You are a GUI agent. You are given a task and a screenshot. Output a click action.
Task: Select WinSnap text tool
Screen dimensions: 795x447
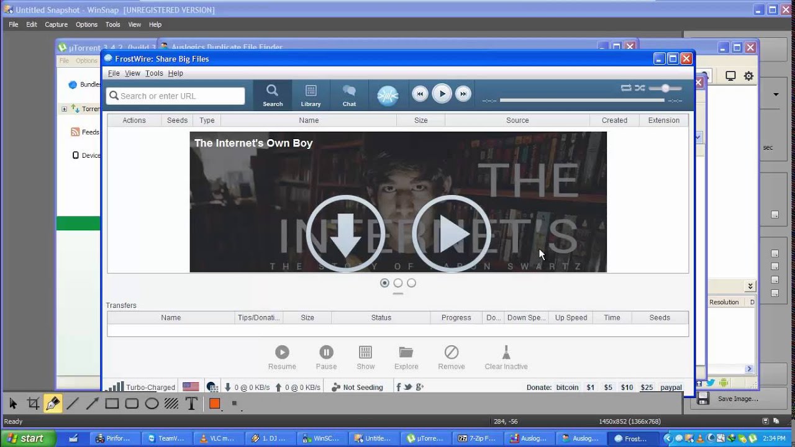coord(191,404)
